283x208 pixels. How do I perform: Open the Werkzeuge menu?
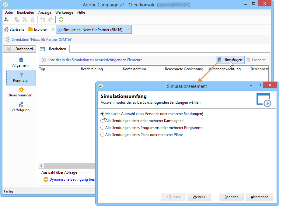coord(64,12)
